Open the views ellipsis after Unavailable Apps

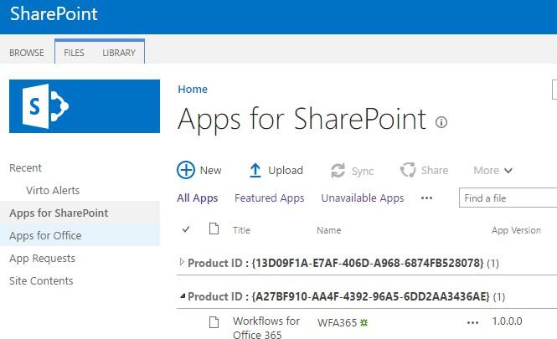pyautogui.click(x=426, y=198)
